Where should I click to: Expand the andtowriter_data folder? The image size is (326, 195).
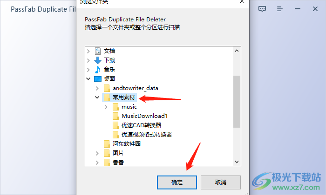pyautogui.click(x=97, y=88)
